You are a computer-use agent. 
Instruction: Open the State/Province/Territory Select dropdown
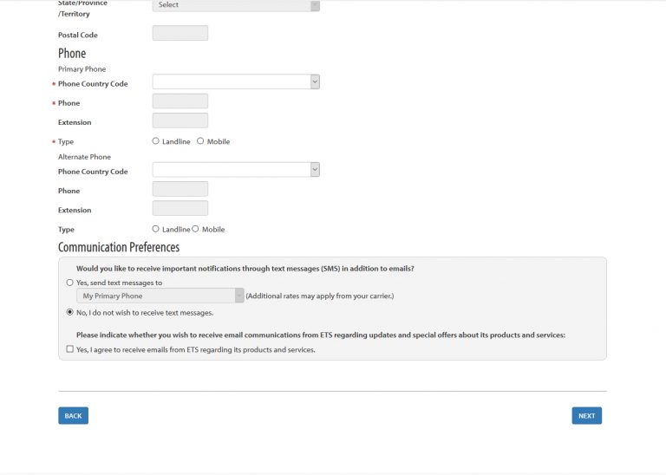pos(236,5)
